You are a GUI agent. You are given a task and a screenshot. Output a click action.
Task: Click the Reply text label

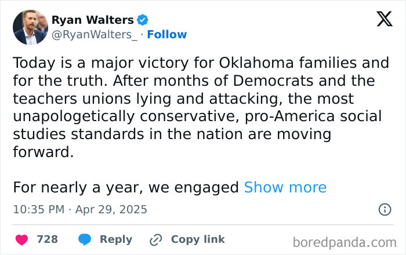tap(115, 239)
